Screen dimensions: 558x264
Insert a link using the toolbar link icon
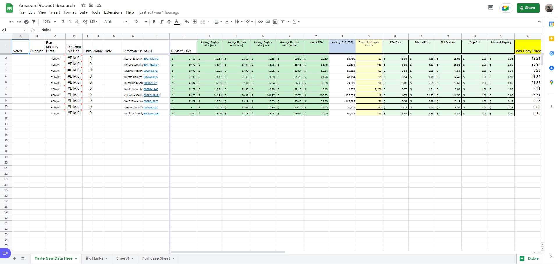point(260,21)
